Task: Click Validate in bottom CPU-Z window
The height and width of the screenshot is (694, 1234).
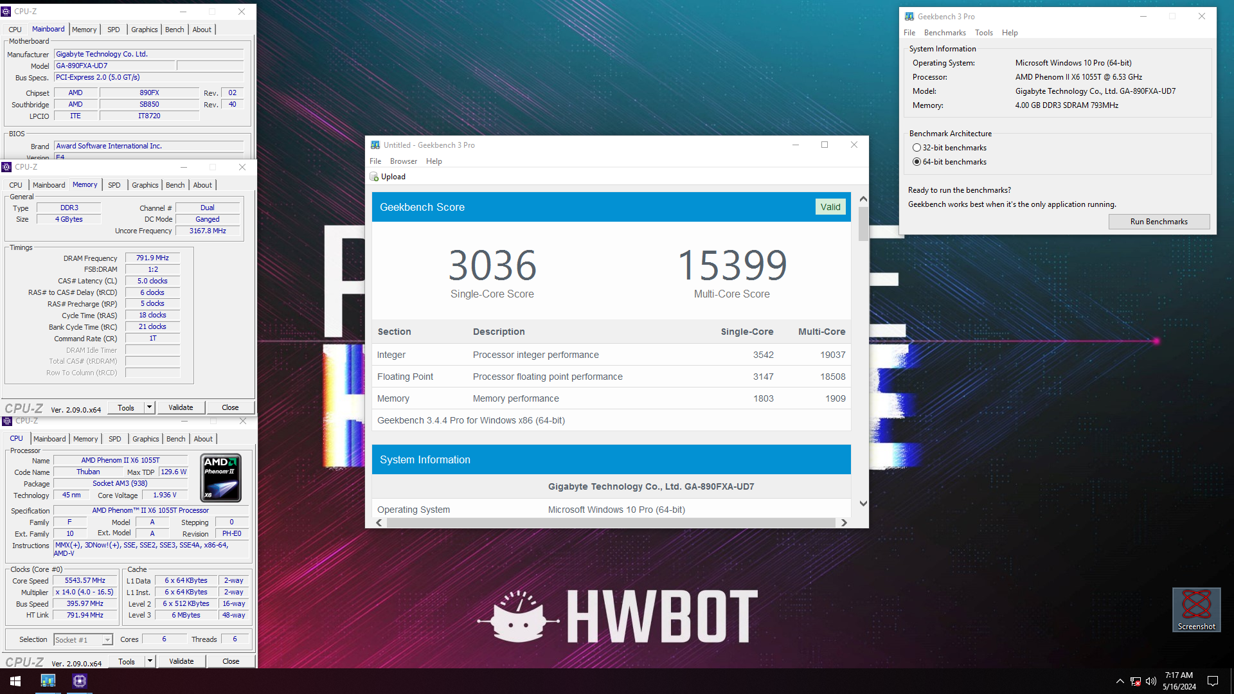Action: [181, 661]
